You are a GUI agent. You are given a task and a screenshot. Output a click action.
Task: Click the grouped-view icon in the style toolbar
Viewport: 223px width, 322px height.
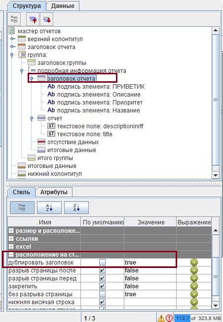22,208
